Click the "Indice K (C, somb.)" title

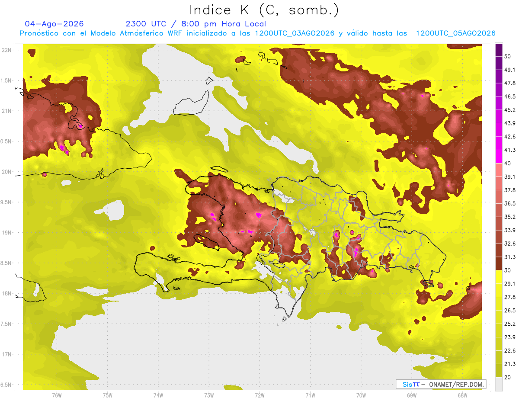(x=264, y=10)
